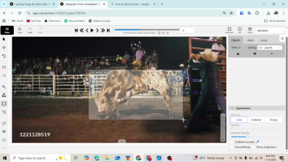Go back multiple frames
Image resolution: width=288 pixels, height=162 pixels.
tap(82, 31)
